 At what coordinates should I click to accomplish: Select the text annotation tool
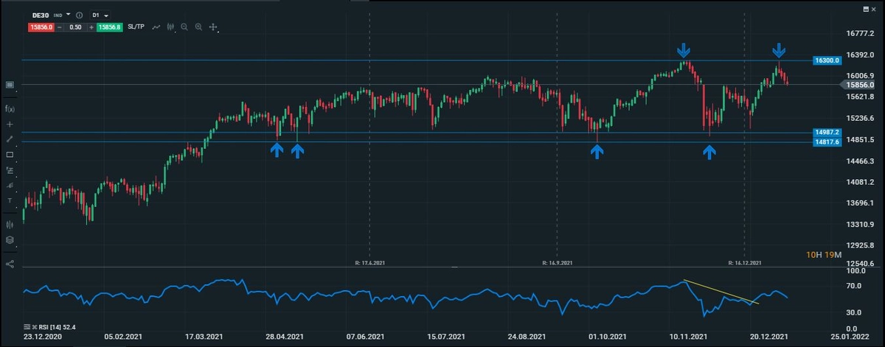pyautogui.click(x=10, y=200)
